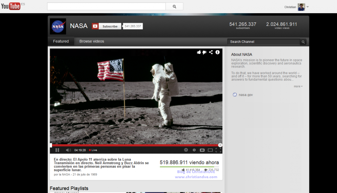Open the nasa.gov website link
This screenshot has height=193, width=337.
point(246,95)
